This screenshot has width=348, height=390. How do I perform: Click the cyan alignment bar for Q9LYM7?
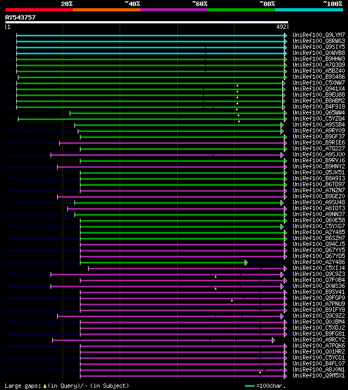(x=151, y=35)
